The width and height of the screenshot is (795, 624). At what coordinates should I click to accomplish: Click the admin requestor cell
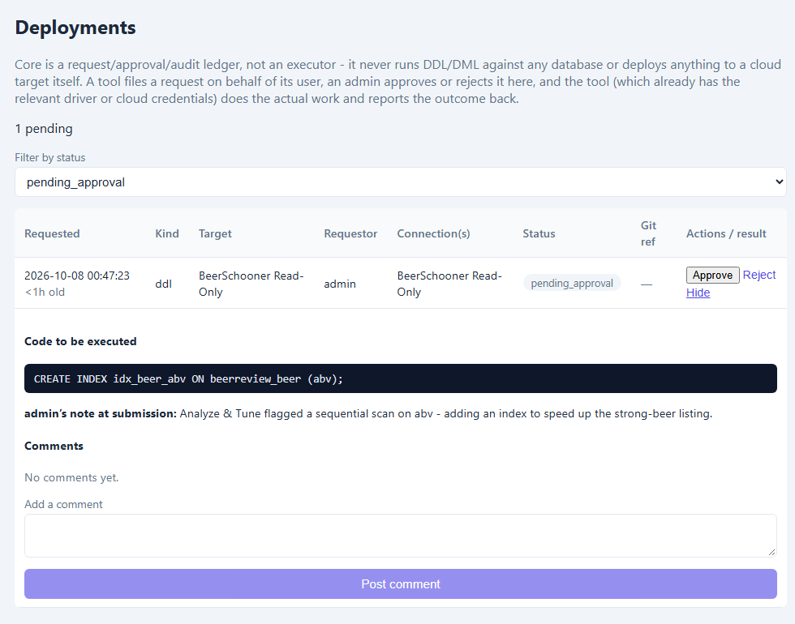click(340, 284)
